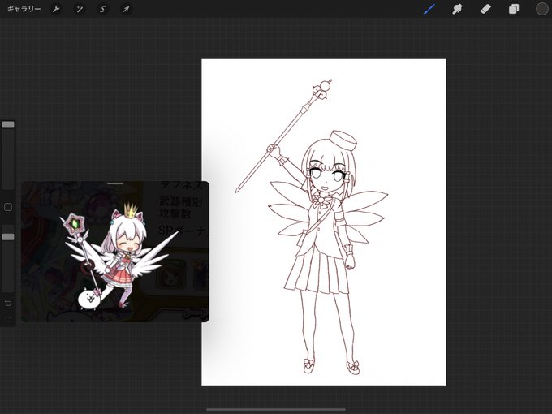Image resolution: width=552 pixels, height=414 pixels.
Task: Tap the redo arrow on sidebar
Action: (x=8, y=319)
